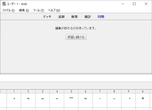Pick the comma-like character in column 9
Screen dimensions: 152x110
pos(129,100)
